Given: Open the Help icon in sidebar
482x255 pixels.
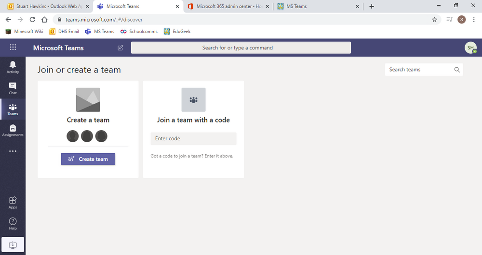Looking at the screenshot, I should tap(13, 223).
